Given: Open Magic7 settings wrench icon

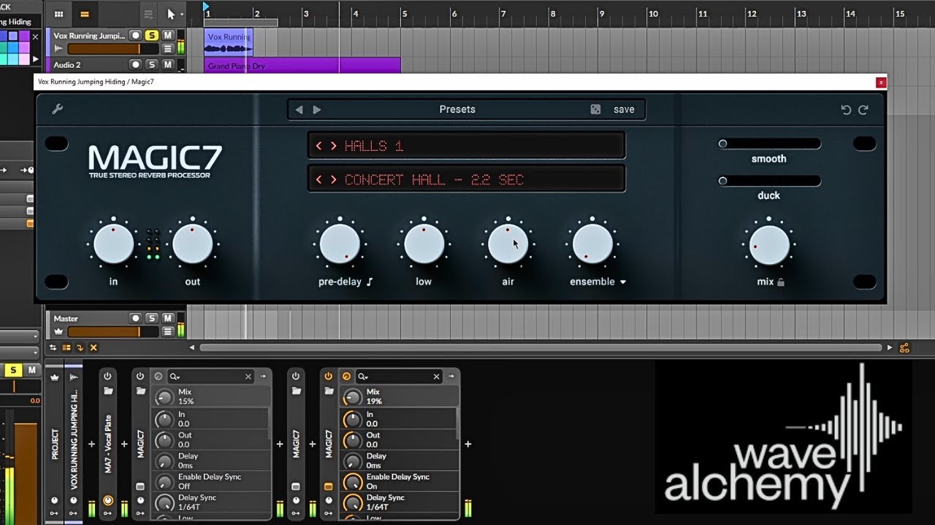Looking at the screenshot, I should [57, 109].
